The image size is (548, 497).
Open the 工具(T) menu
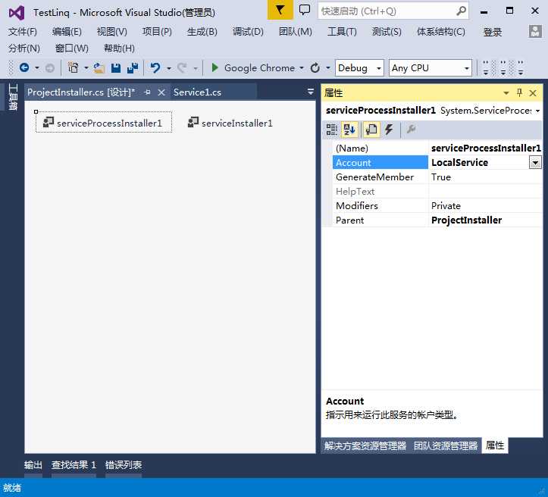[342, 32]
